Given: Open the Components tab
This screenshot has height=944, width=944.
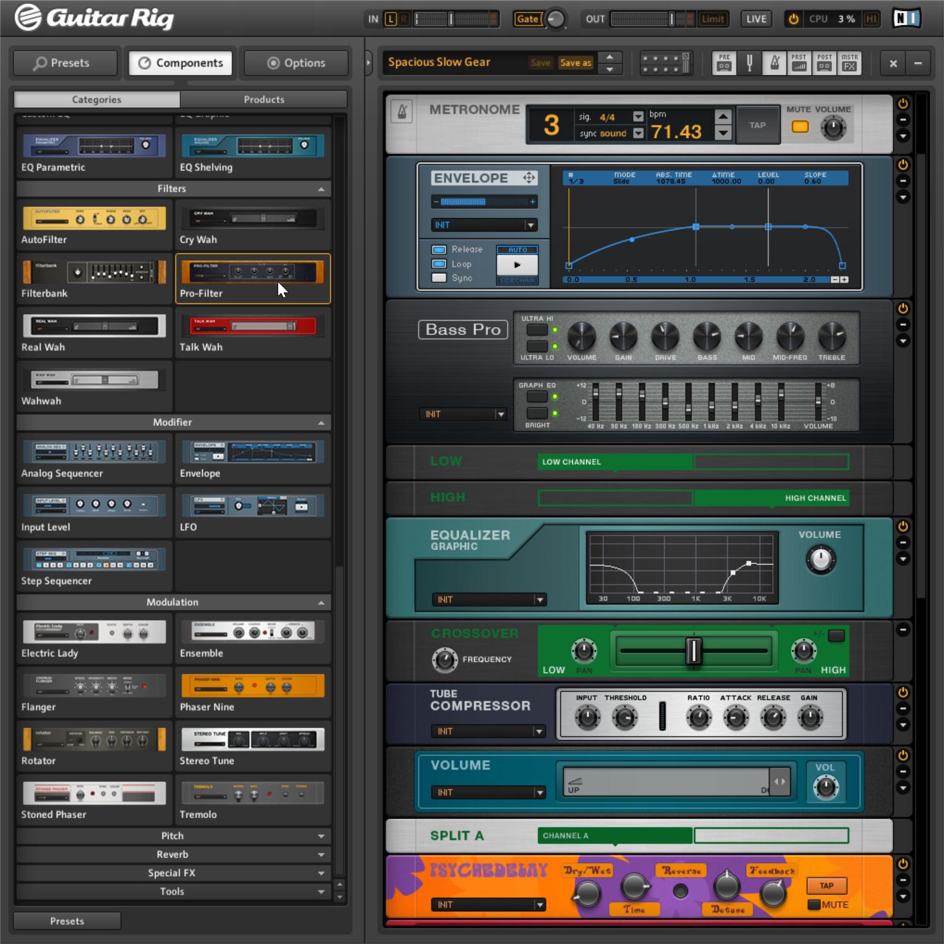Looking at the screenshot, I should click(180, 63).
